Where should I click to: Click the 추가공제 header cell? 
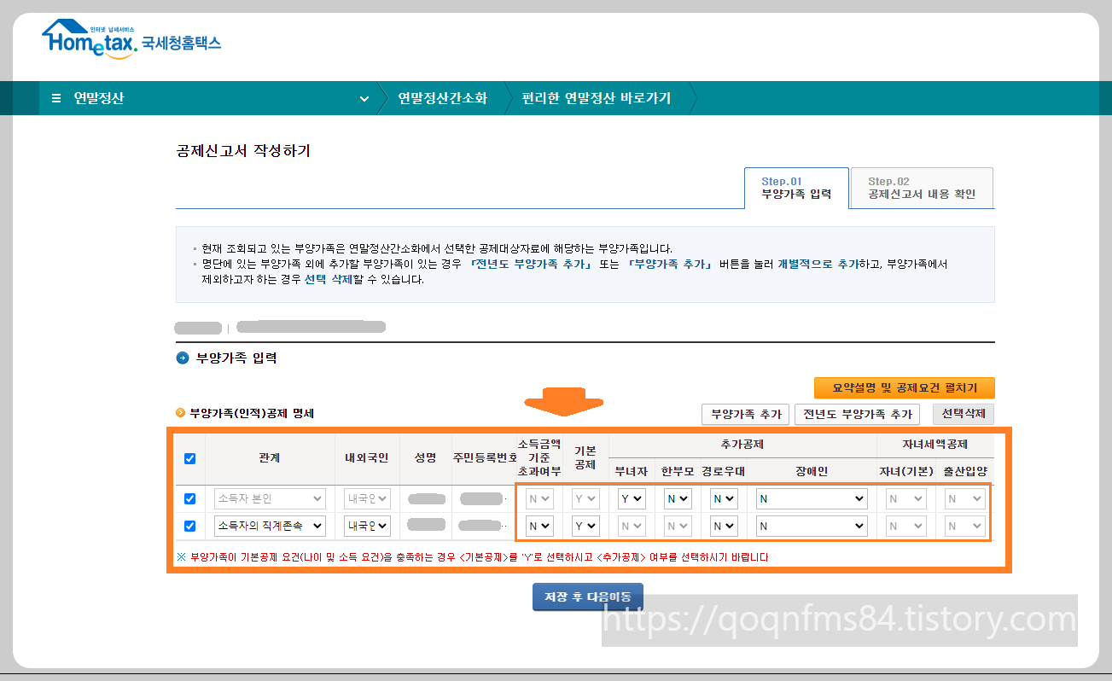742,445
